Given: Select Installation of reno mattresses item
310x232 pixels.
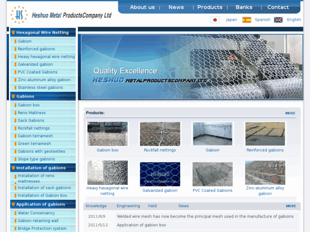Looking at the screenshot, I should click(x=36, y=178).
